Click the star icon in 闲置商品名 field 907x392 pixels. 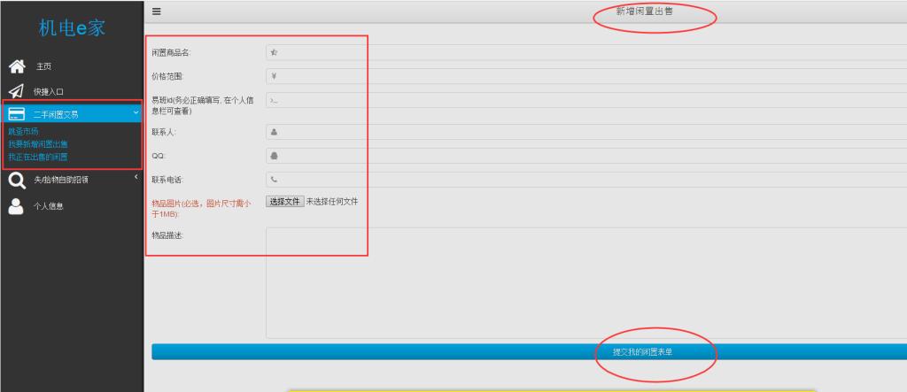[x=274, y=52]
